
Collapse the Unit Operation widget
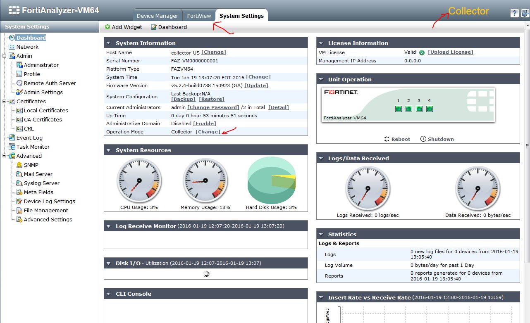tap(321, 79)
